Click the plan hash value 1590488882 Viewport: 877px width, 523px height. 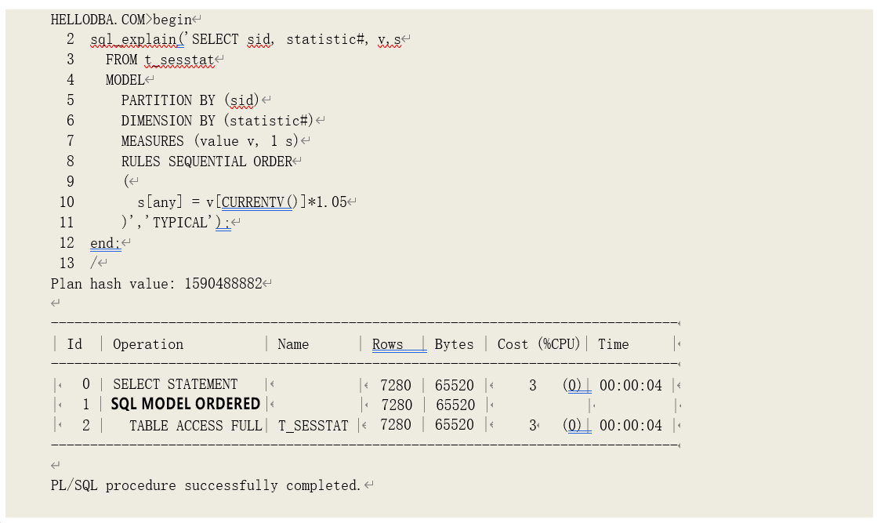223,284
